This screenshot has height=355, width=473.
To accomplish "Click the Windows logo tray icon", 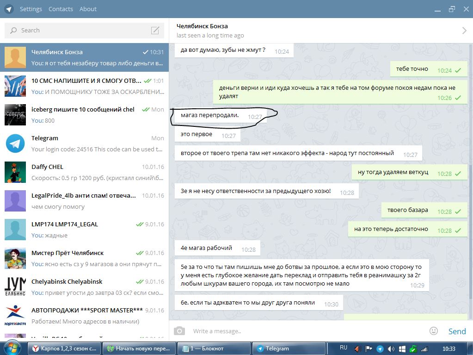I will [402, 349].
